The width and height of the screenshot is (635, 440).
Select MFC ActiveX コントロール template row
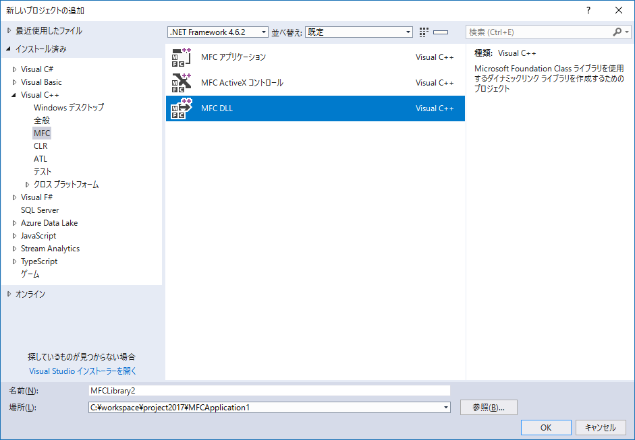point(315,82)
